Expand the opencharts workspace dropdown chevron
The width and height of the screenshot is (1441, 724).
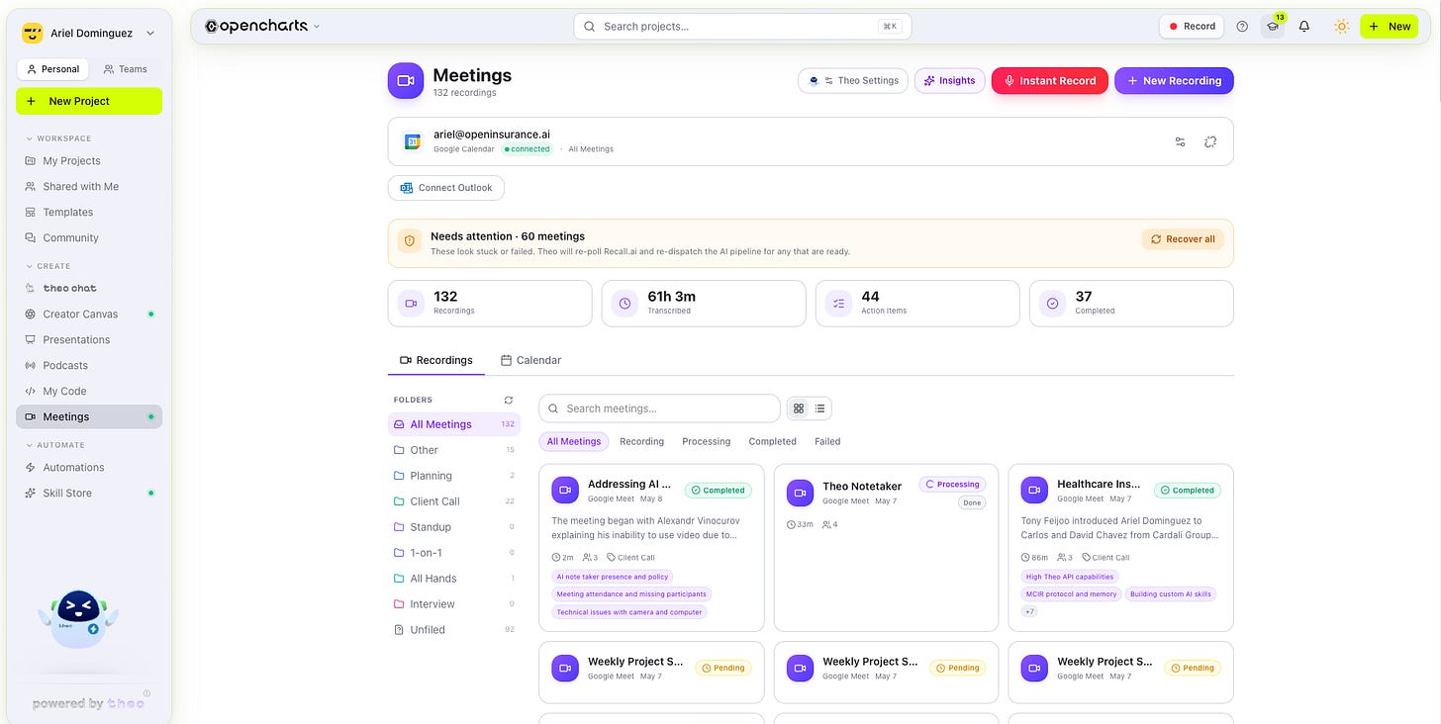(x=317, y=27)
